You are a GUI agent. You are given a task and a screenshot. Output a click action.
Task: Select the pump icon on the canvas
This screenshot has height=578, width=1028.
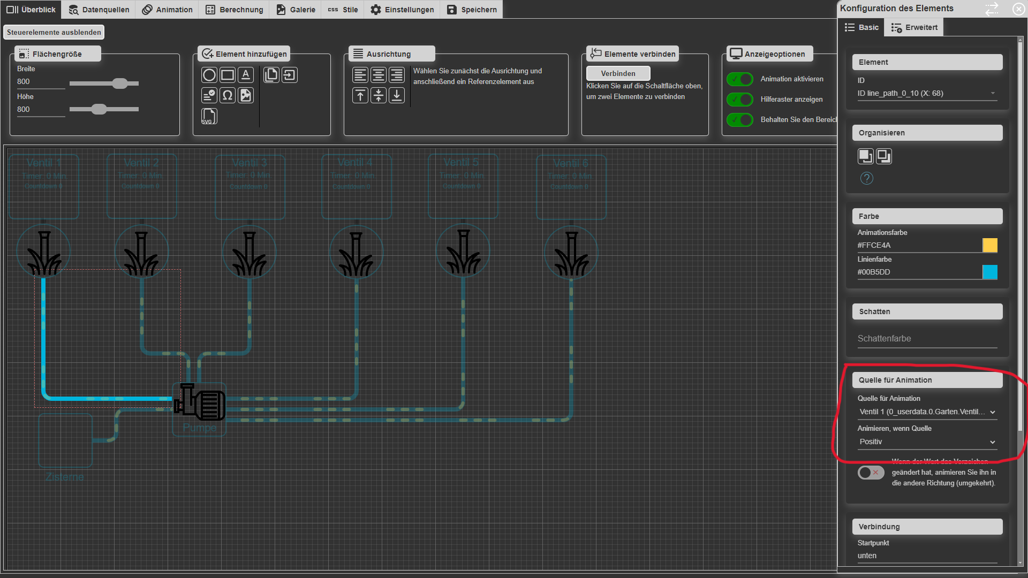click(x=199, y=401)
